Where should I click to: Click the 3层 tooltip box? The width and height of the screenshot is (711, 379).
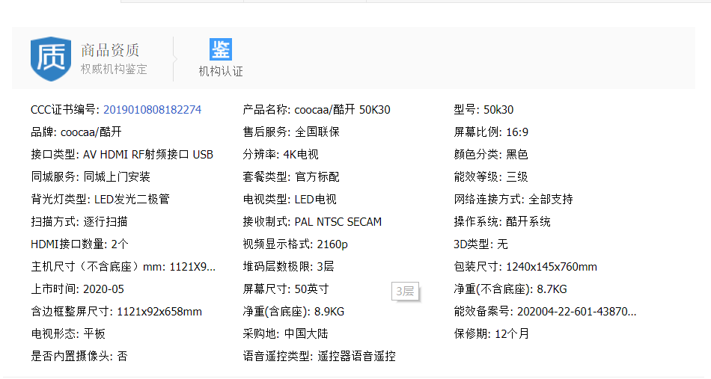(405, 291)
